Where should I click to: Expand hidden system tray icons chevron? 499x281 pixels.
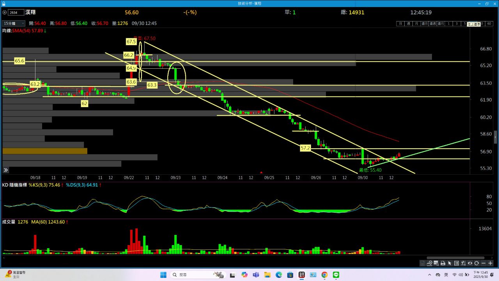point(428,275)
